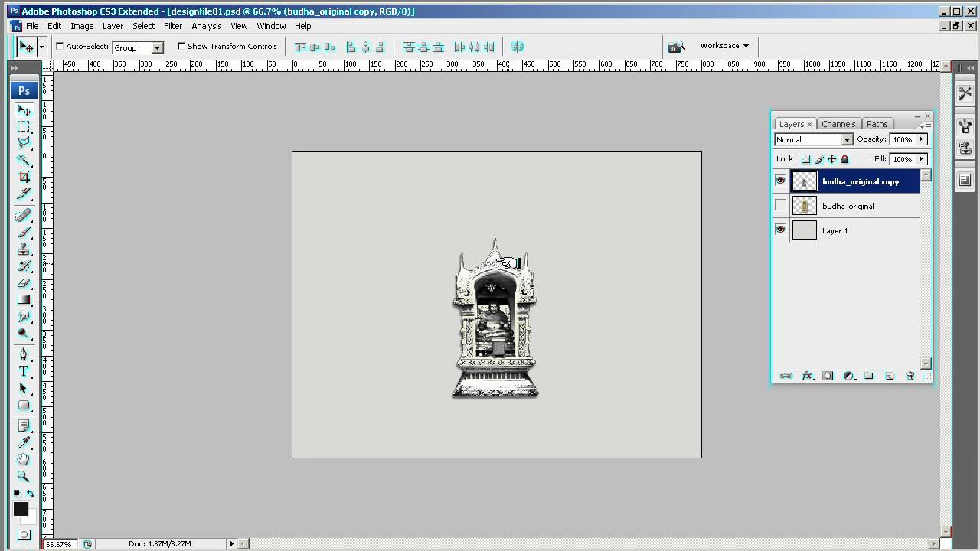Open the Filter menu

tap(173, 26)
